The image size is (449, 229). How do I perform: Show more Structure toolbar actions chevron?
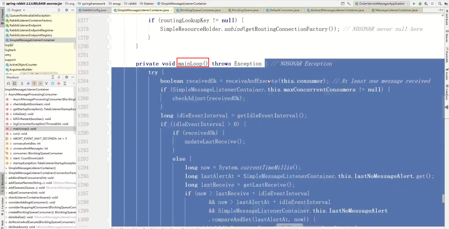coord(74,83)
